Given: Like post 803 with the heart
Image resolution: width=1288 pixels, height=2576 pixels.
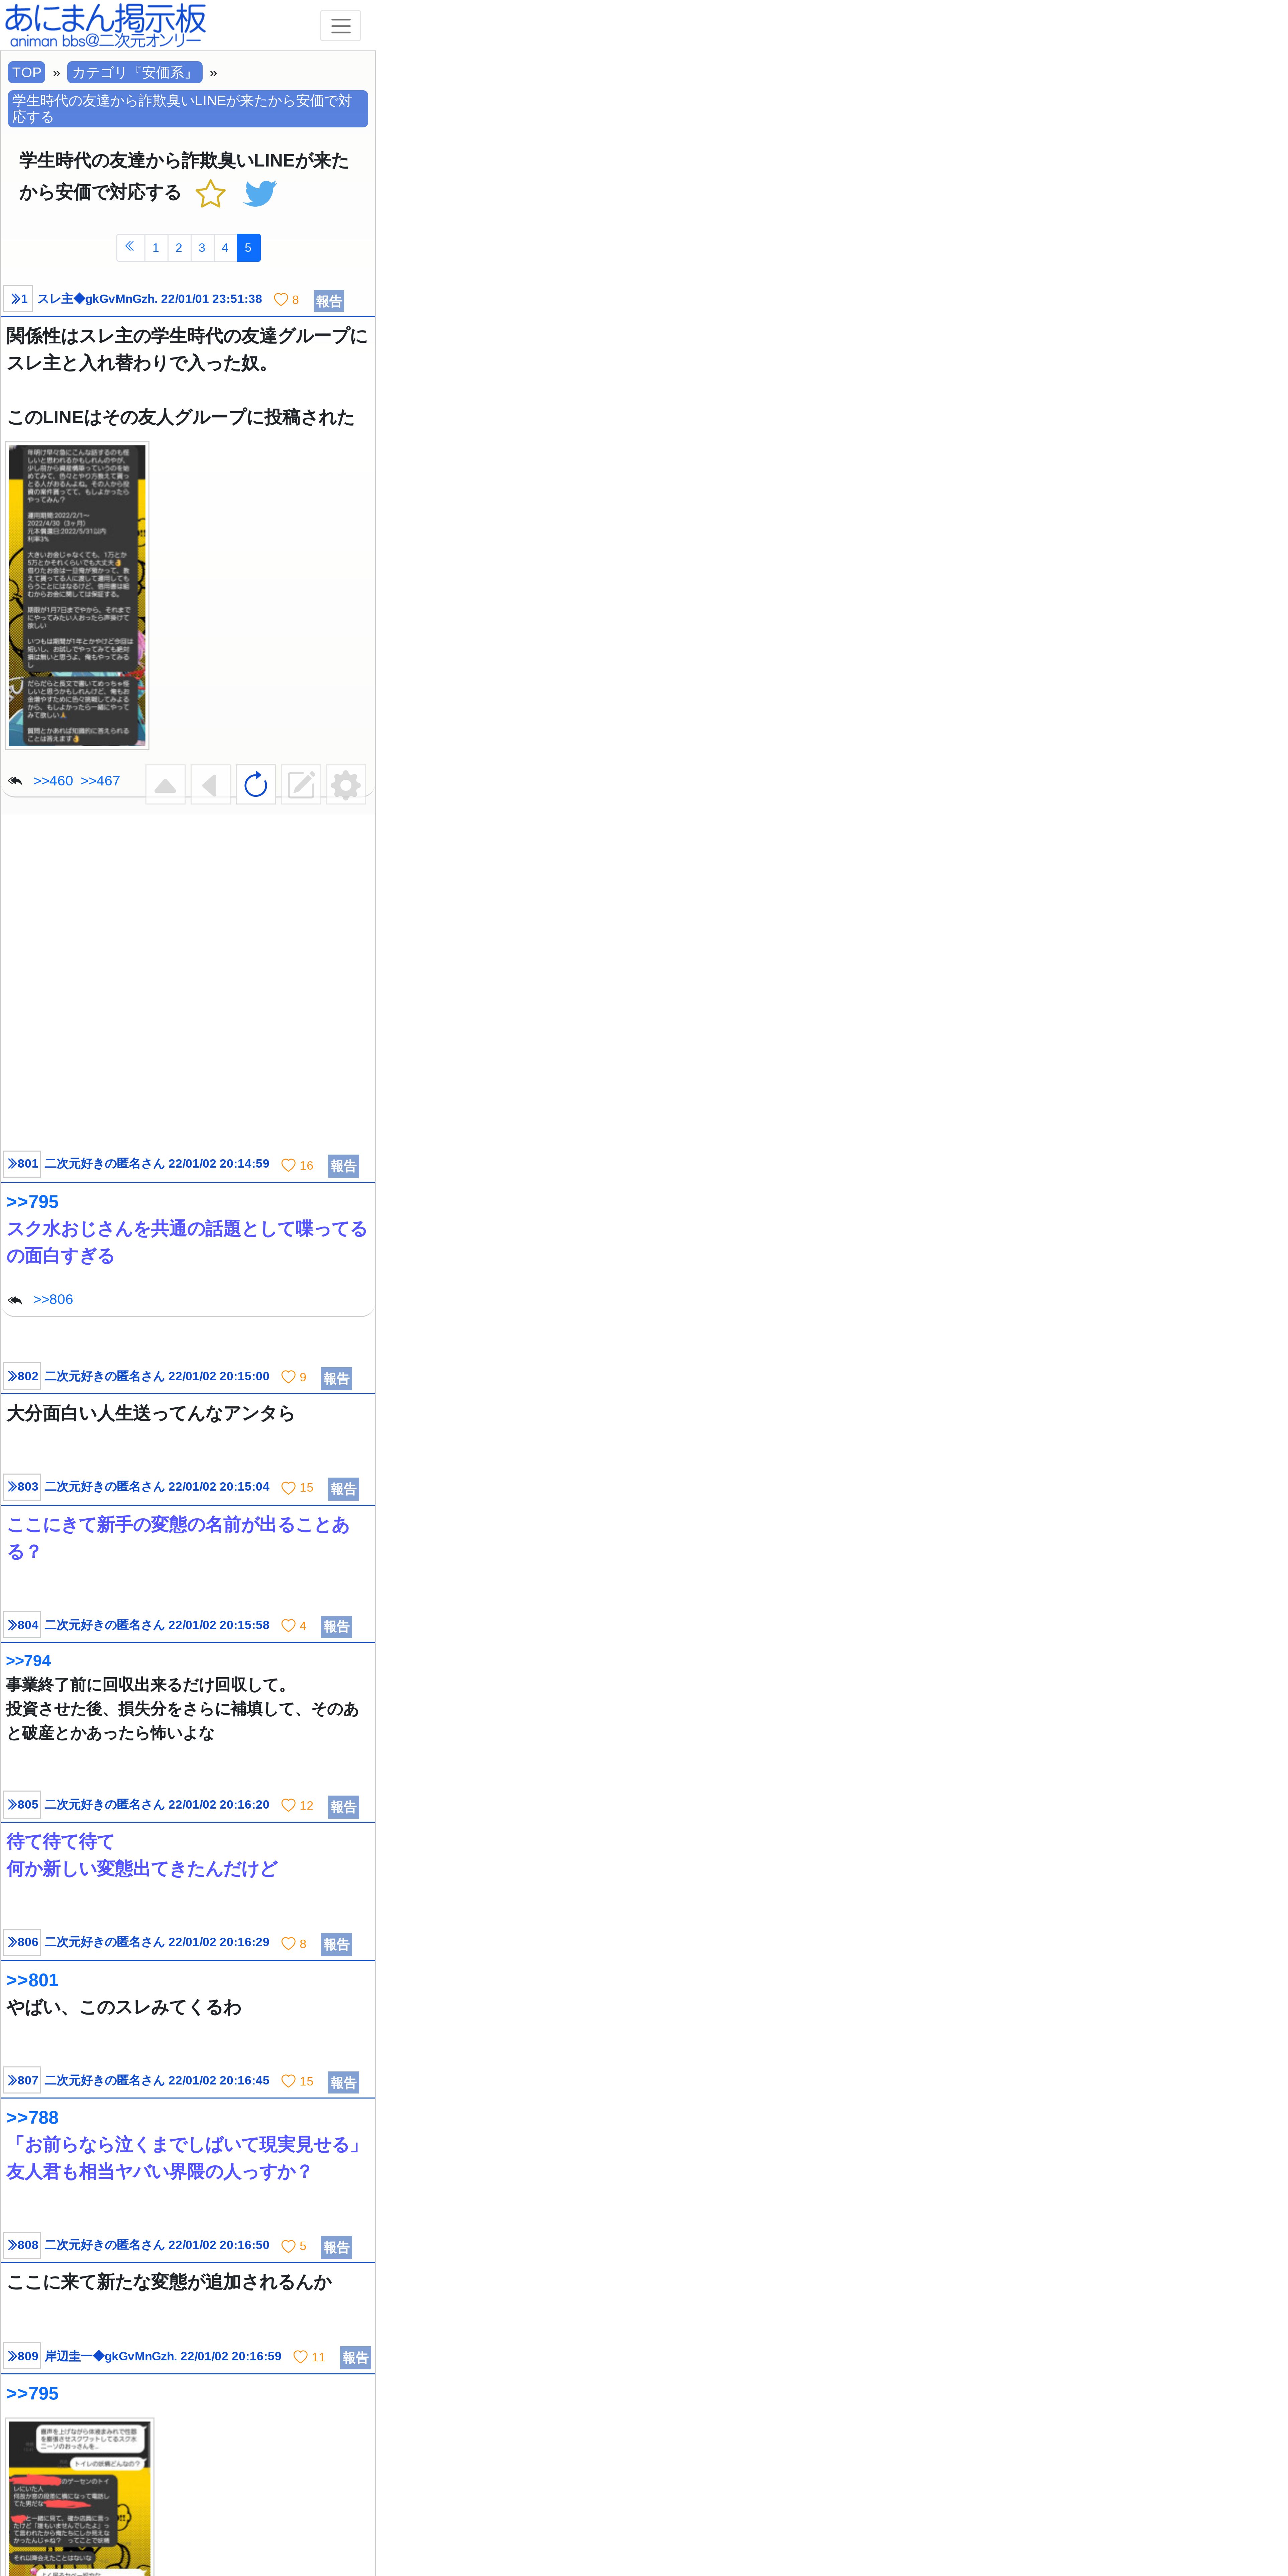Looking at the screenshot, I should 288,1488.
